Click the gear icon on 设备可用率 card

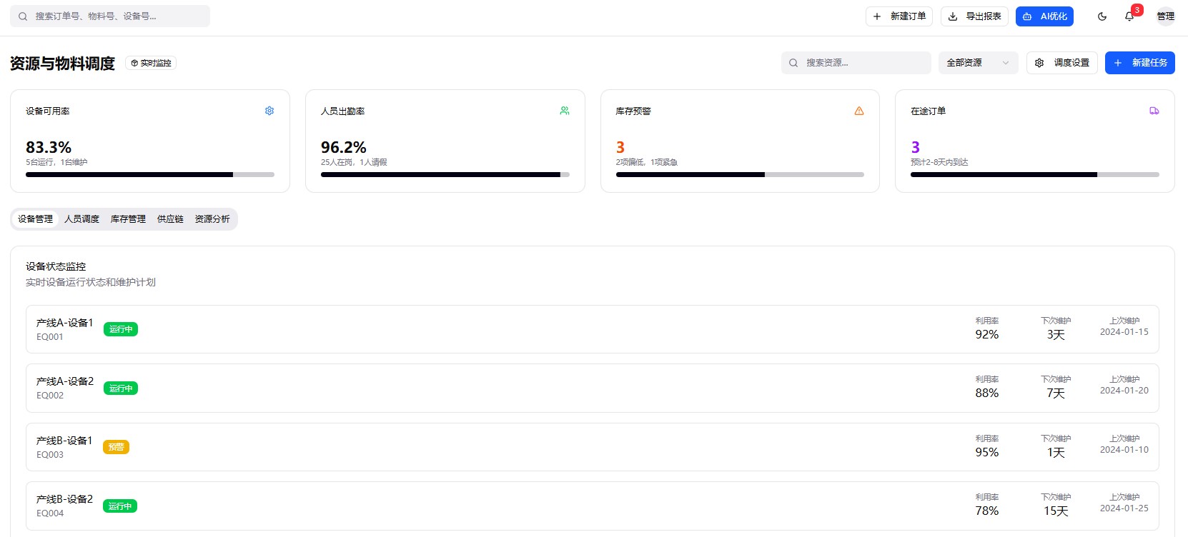pyautogui.click(x=269, y=111)
